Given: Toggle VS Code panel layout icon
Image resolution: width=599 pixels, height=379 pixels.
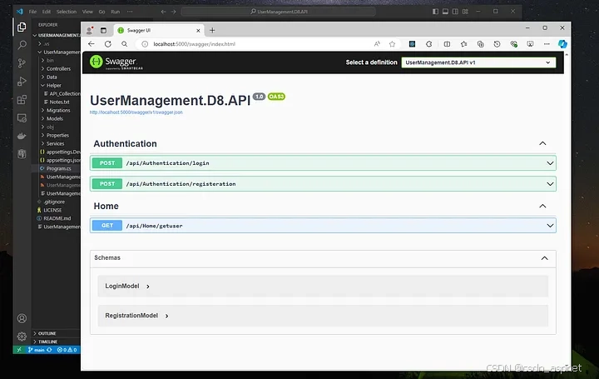Looking at the screenshot, I should click(x=445, y=12).
